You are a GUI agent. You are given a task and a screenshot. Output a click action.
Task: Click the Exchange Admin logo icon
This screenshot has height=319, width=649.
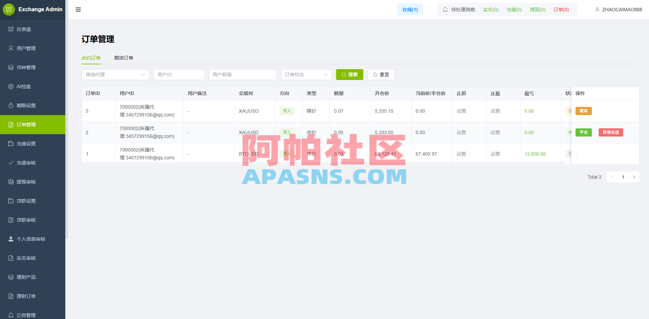point(9,10)
